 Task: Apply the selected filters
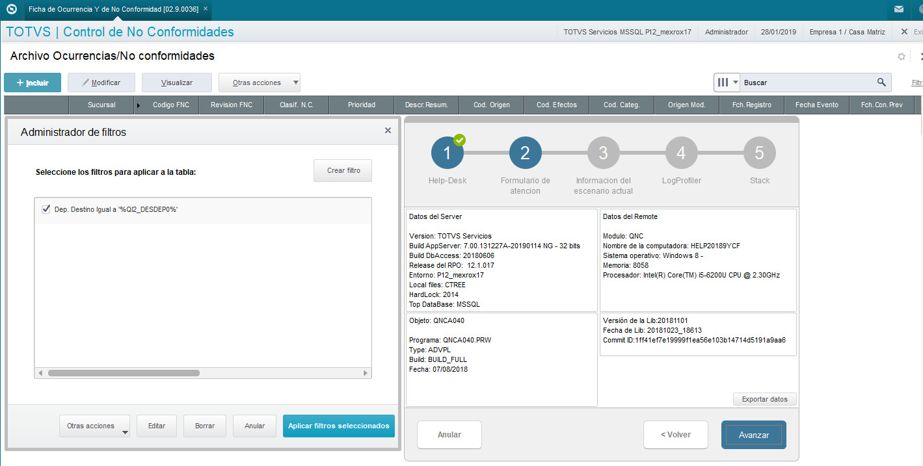[x=339, y=426]
